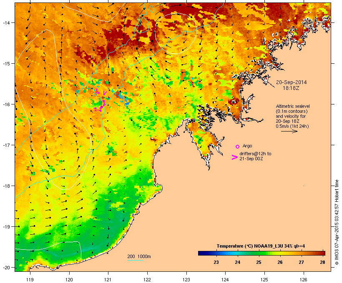Click the 'IMOS 07-Apr-2015 03:42:57 Hobart time' credit
The image size is (342, 283).
337,222
